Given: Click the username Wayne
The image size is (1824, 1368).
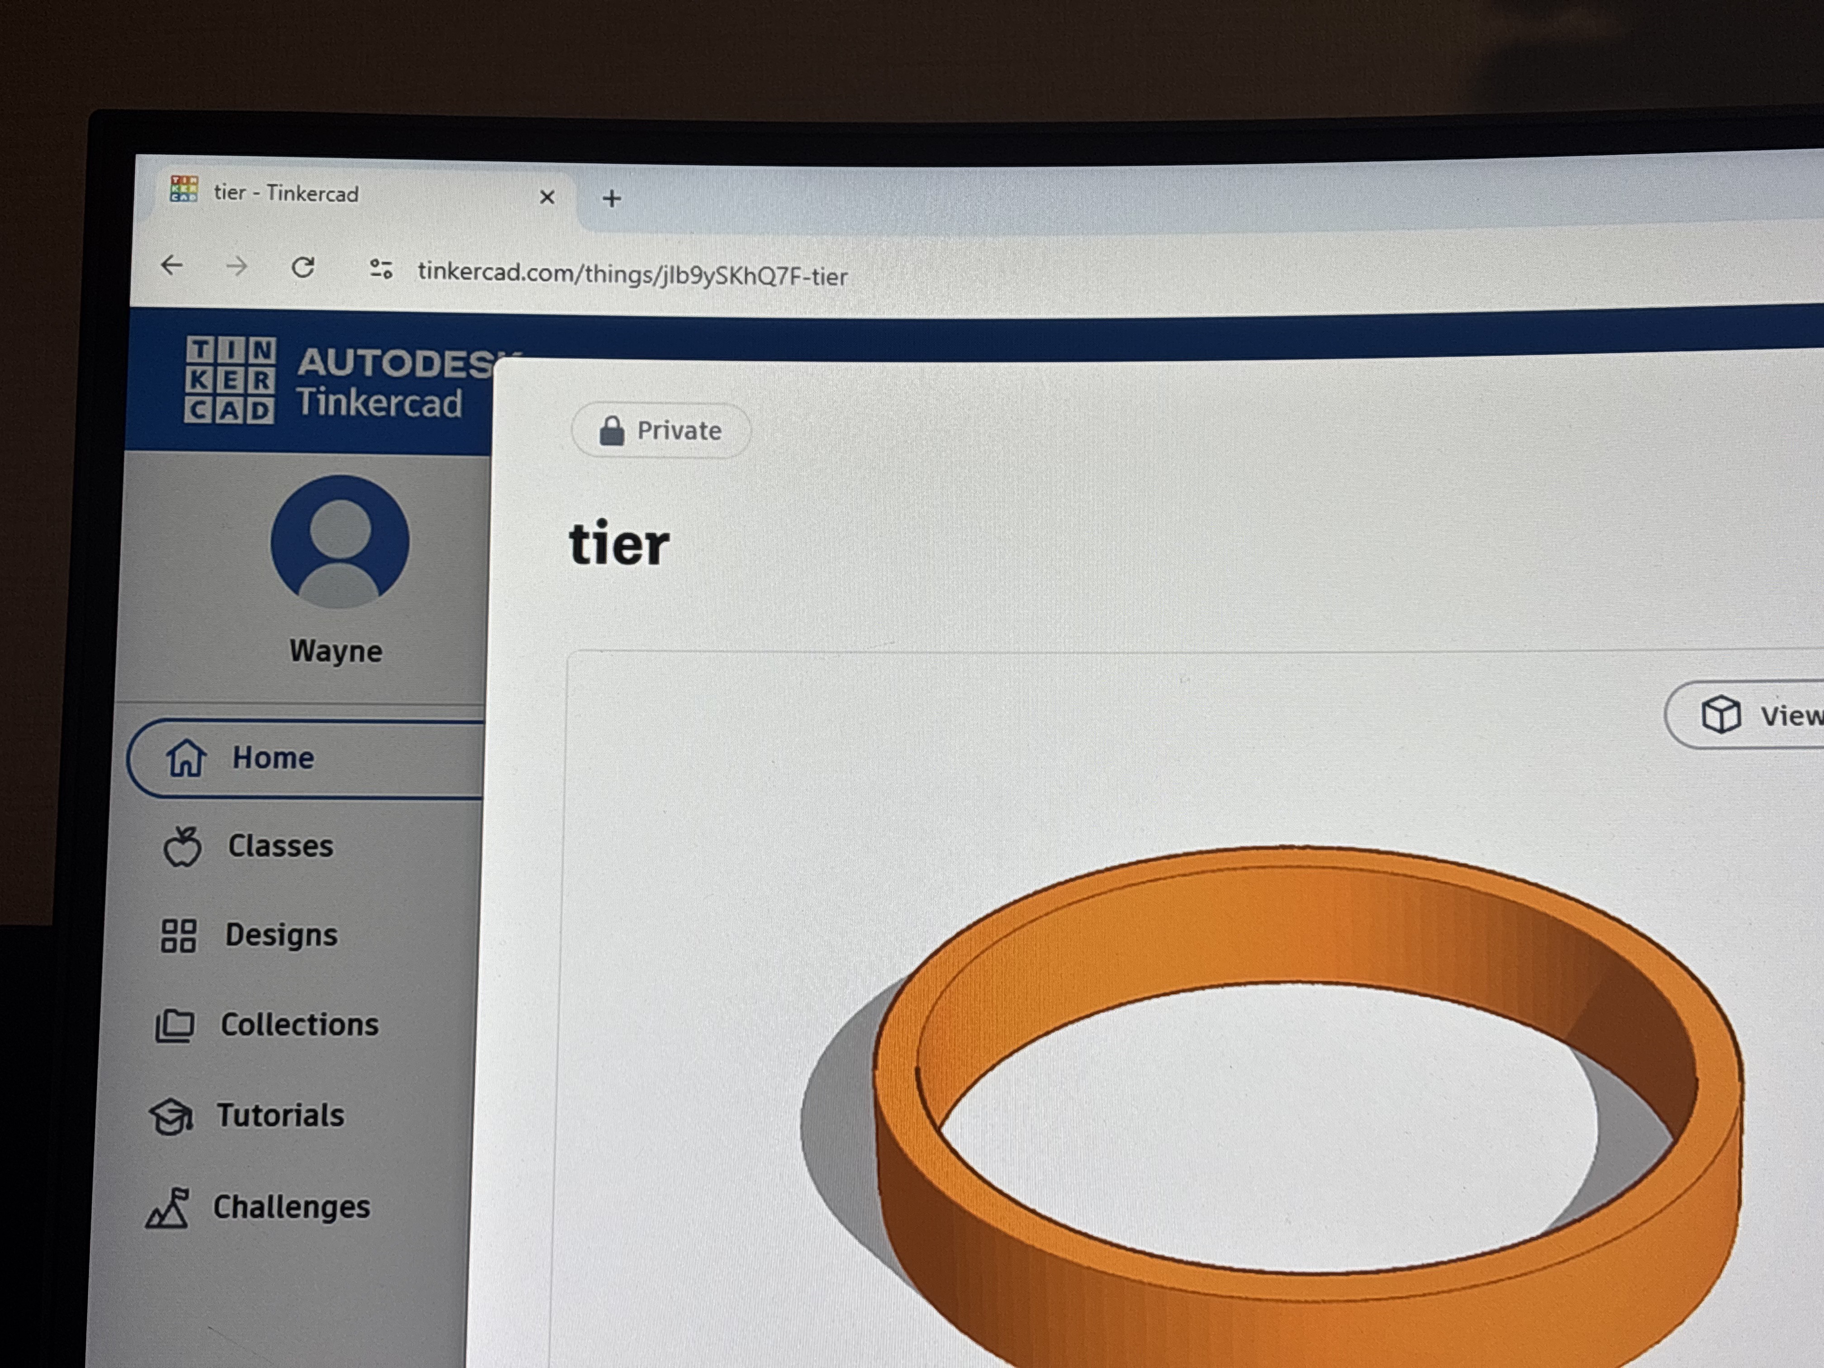Looking at the screenshot, I should pos(336,651).
